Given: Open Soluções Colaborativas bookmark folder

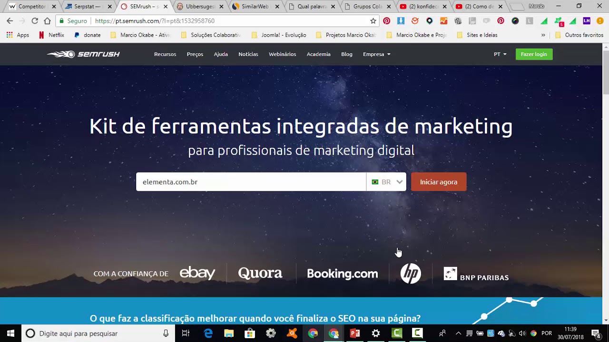Looking at the screenshot, I should [211, 35].
